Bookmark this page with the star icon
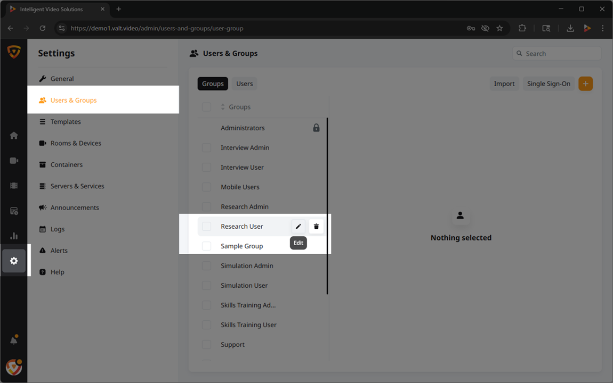Screen dimensions: 613x383 click(499, 28)
